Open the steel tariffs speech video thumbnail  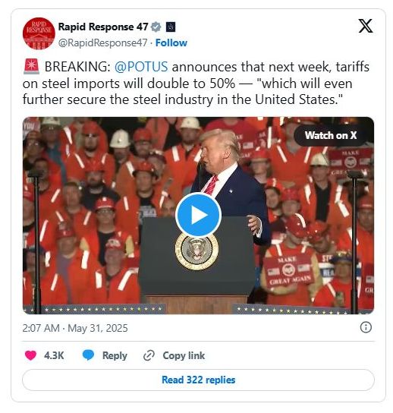198,215
